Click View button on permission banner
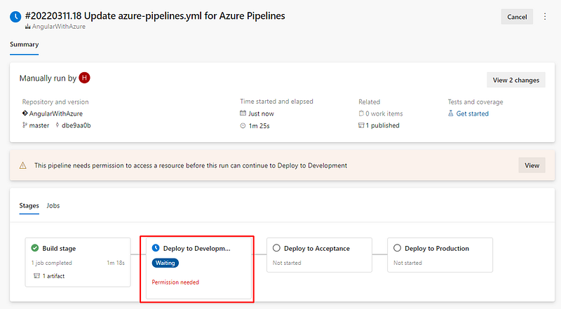 [532, 165]
